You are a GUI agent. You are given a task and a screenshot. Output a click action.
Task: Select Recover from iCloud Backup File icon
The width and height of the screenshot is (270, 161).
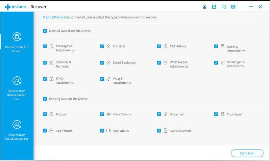17,125
